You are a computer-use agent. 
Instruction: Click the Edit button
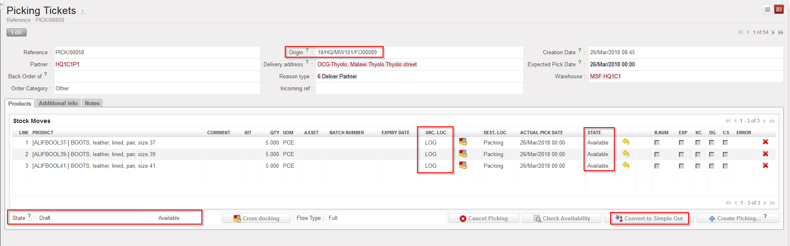click(17, 32)
